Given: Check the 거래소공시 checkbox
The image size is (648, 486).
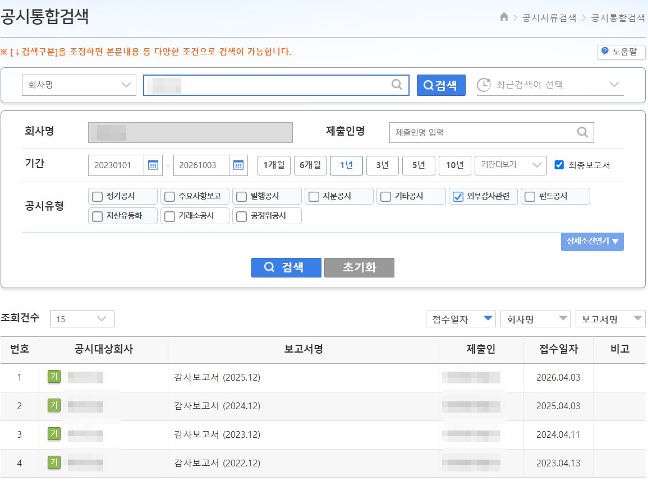Looking at the screenshot, I should tap(169, 216).
